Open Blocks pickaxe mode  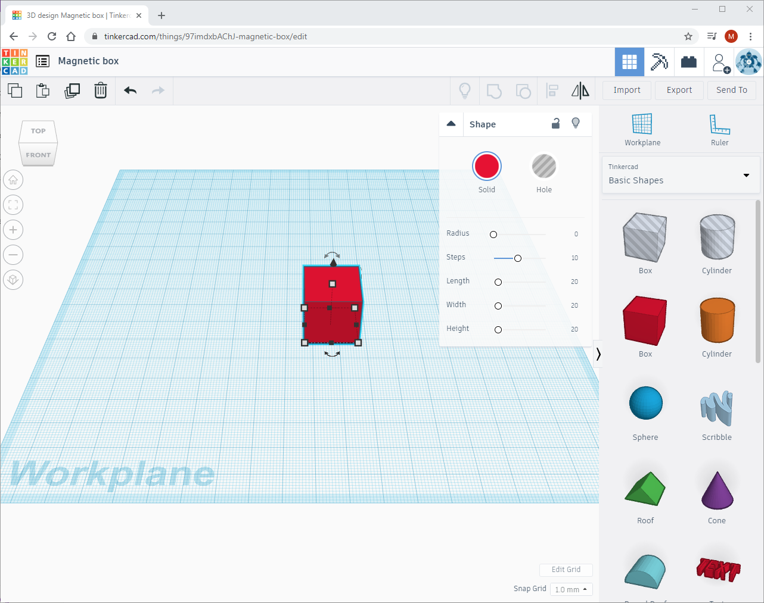pos(659,62)
